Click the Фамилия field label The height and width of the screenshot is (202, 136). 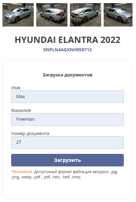coord(21,110)
